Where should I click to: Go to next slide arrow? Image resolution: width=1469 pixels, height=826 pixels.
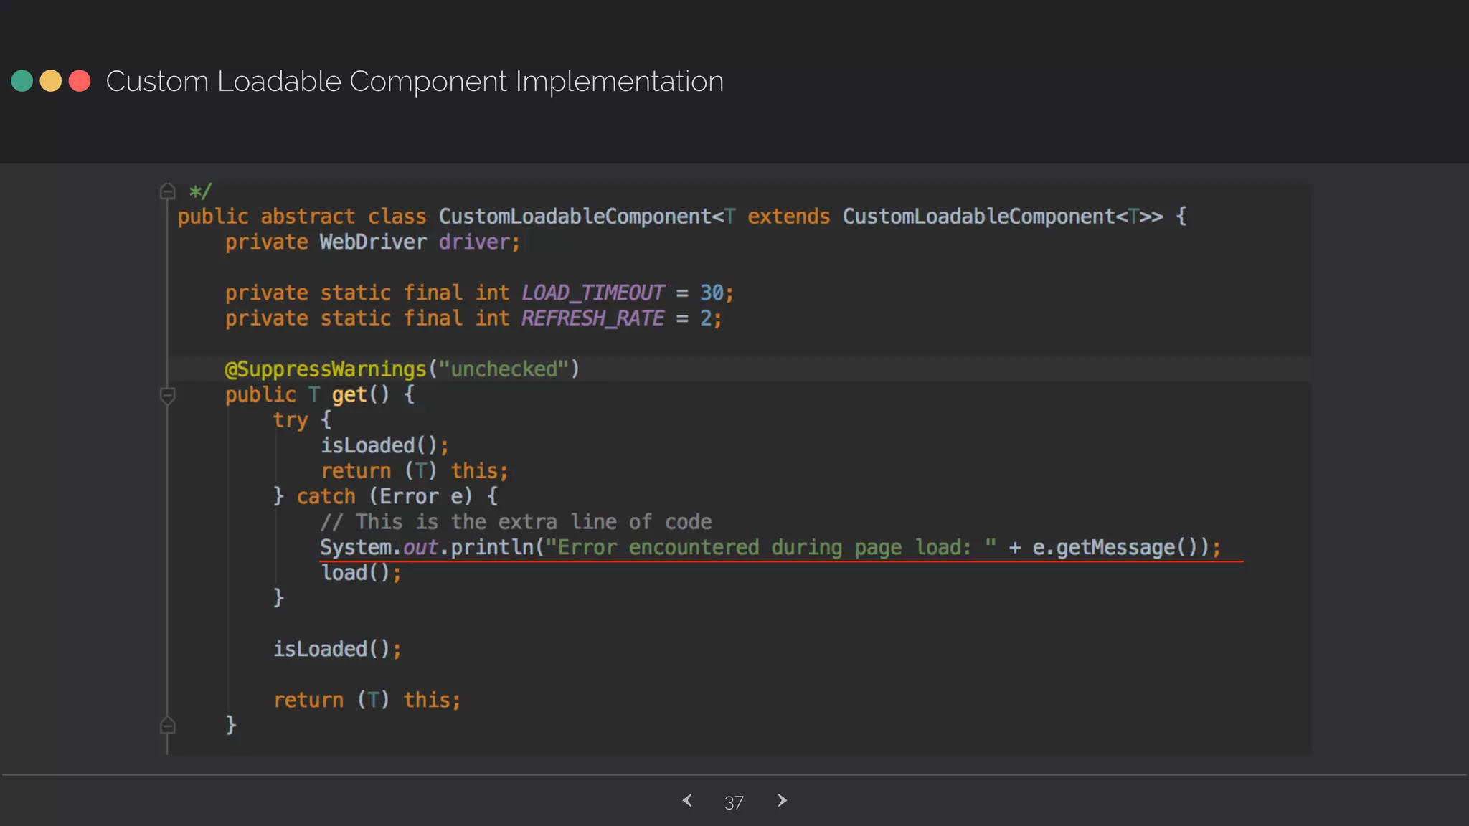point(782,800)
